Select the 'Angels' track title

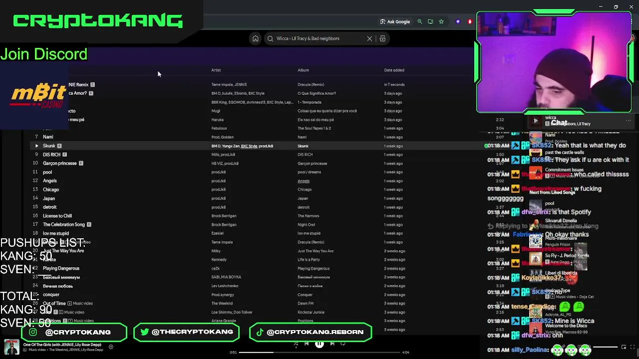pos(50,180)
